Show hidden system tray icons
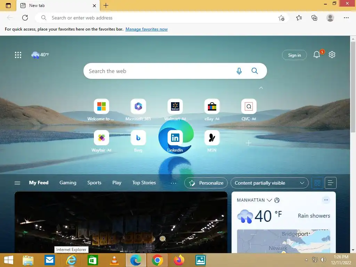 (306, 260)
